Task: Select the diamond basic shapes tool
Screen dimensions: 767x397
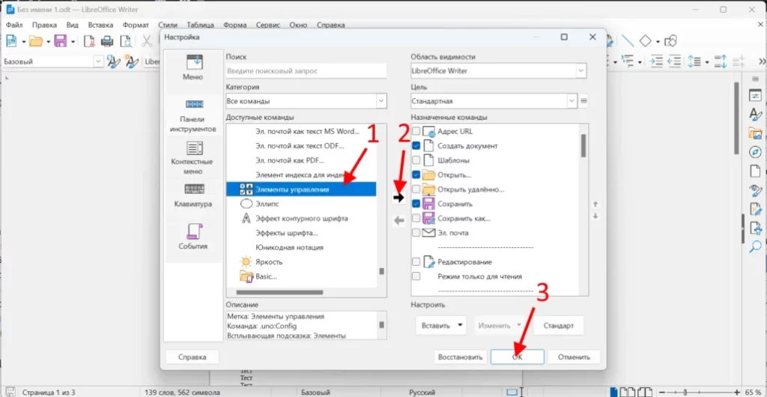Action: (646, 41)
